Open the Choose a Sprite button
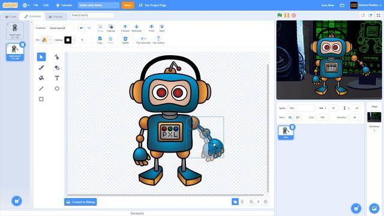Screen dimensions: 384x216 coord(356,208)
